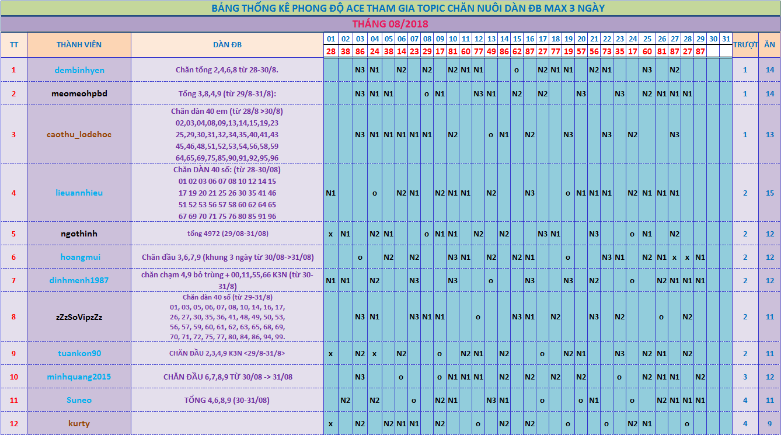Click member name 'ngothinh'
This screenshot has height=435, width=781.
tap(79, 234)
